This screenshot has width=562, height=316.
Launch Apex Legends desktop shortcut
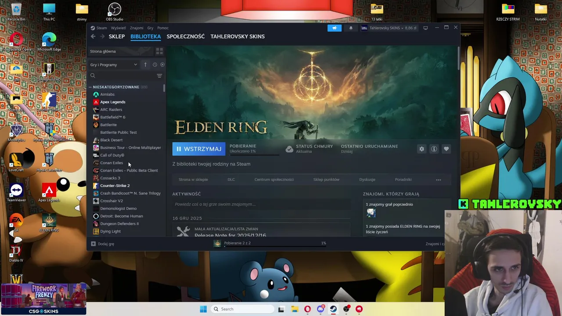(x=49, y=193)
